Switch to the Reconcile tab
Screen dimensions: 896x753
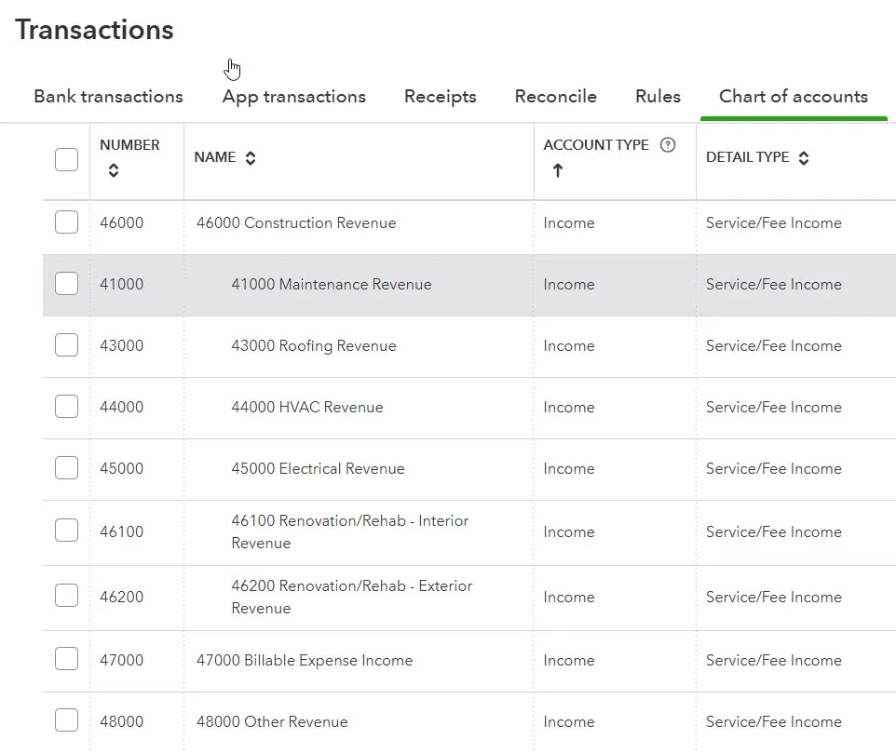[x=555, y=97]
